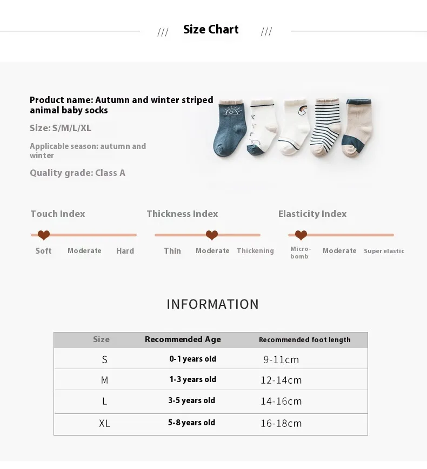Click the Quality grade: Class A text
This screenshot has width=427, height=469.
(x=77, y=173)
